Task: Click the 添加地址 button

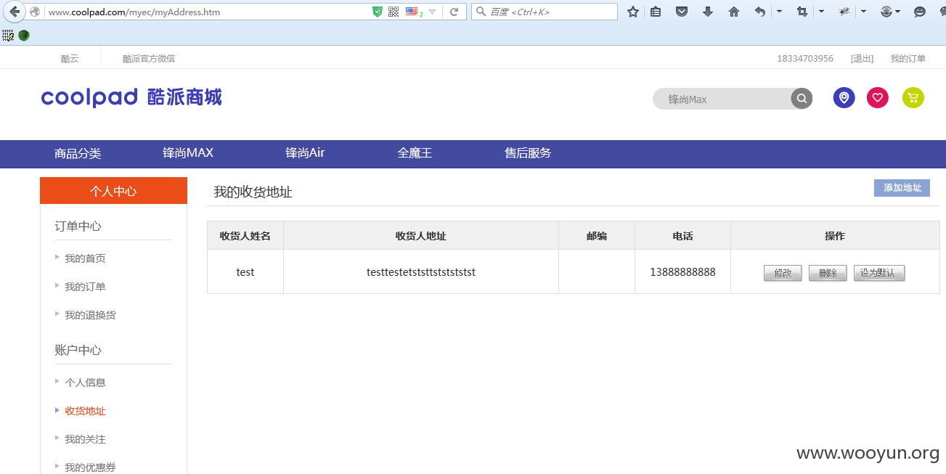Action: (x=902, y=188)
